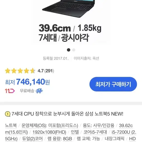Click the free shipping truck icon
142x142 pixels.
pyautogui.click(x=39, y=91)
